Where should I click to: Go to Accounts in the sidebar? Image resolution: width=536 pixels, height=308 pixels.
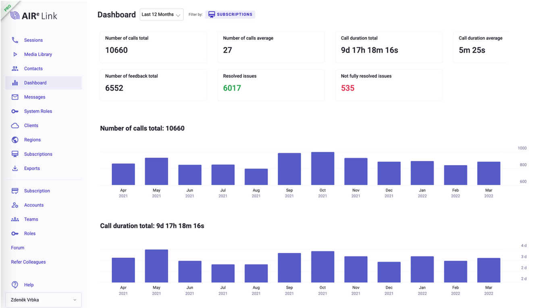pyautogui.click(x=34, y=205)
